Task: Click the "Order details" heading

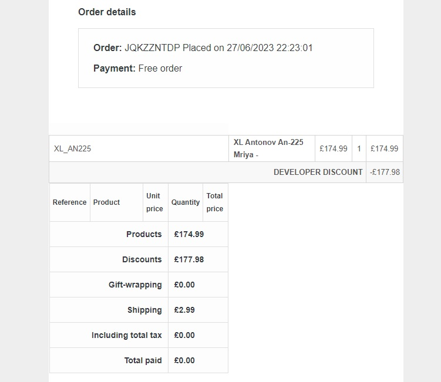Action: pos(107,12)
